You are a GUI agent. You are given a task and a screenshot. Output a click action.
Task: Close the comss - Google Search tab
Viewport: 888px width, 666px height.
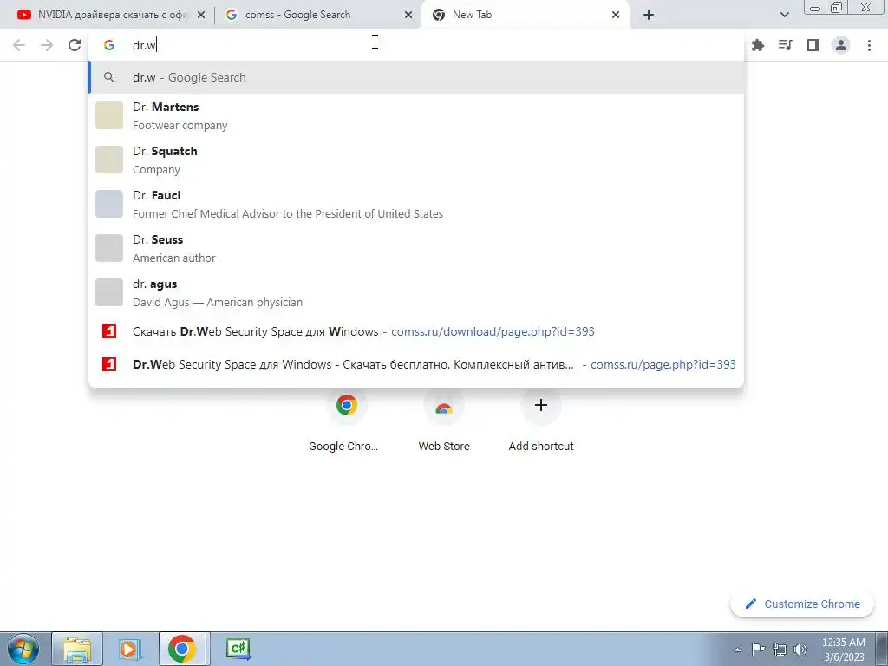click(408, 16)
